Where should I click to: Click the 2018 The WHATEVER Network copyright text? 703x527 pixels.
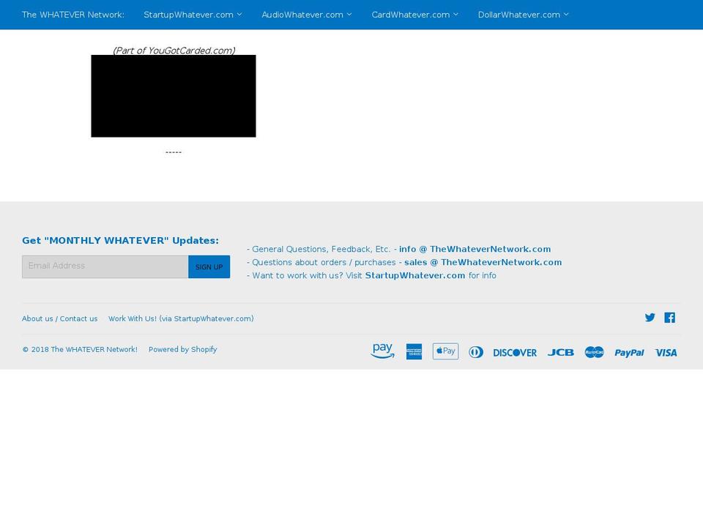80,350
